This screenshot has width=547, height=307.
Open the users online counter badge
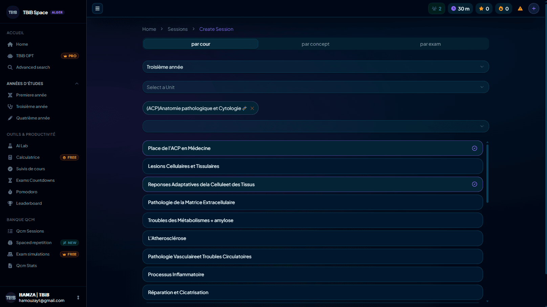point(437,8)
